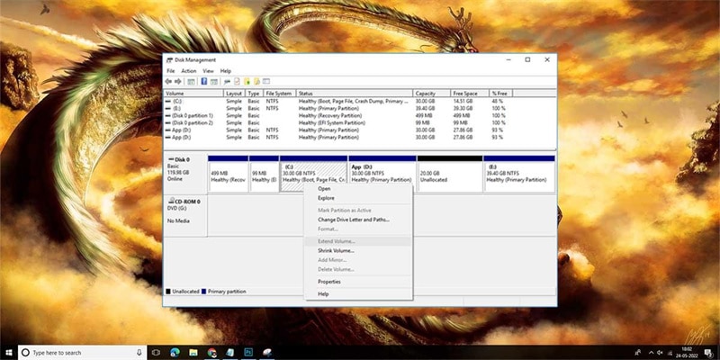The height and width of the screenshot is (360, 720).
Task: Maximize the Disk Management window
Action: click(x=527, y=59)
